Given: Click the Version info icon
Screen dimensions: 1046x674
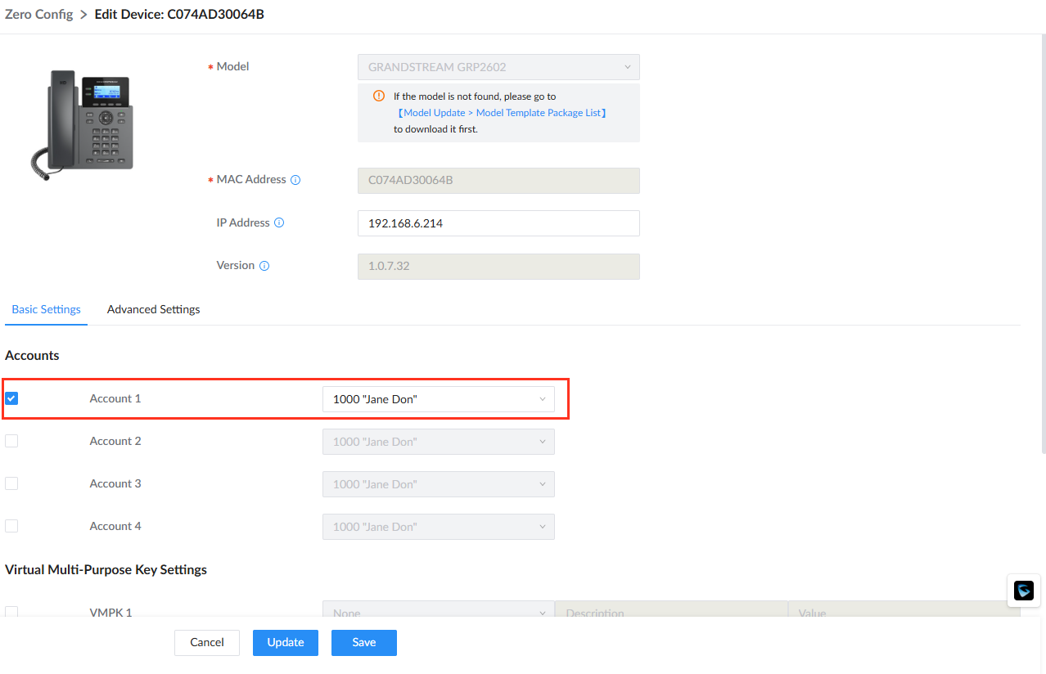Looking at the screenshot, I should [x=264, y=266].
